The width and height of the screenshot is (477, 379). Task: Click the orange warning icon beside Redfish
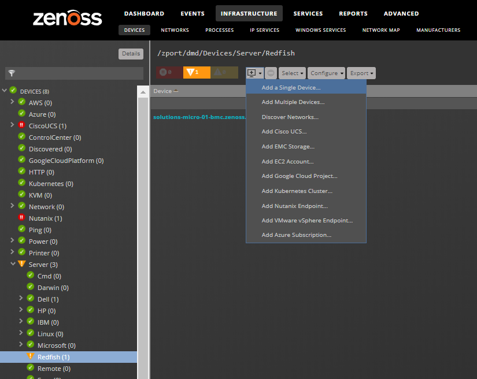pos(31,356)
